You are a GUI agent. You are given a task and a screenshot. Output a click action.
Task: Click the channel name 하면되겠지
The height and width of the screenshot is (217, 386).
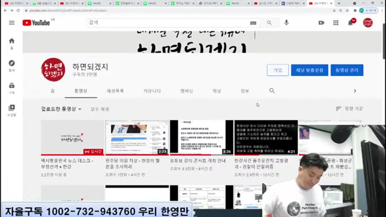[90, 67]
